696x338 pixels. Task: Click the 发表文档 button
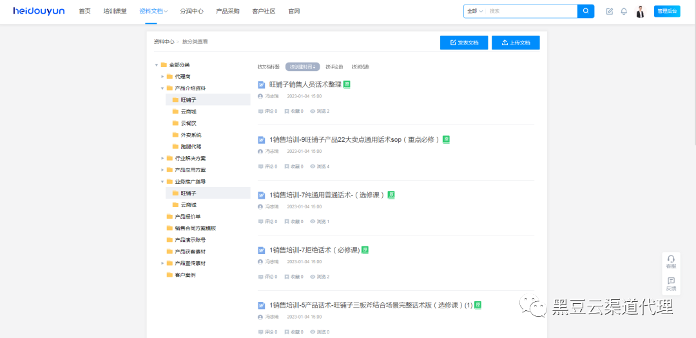(x=464, y=43)
